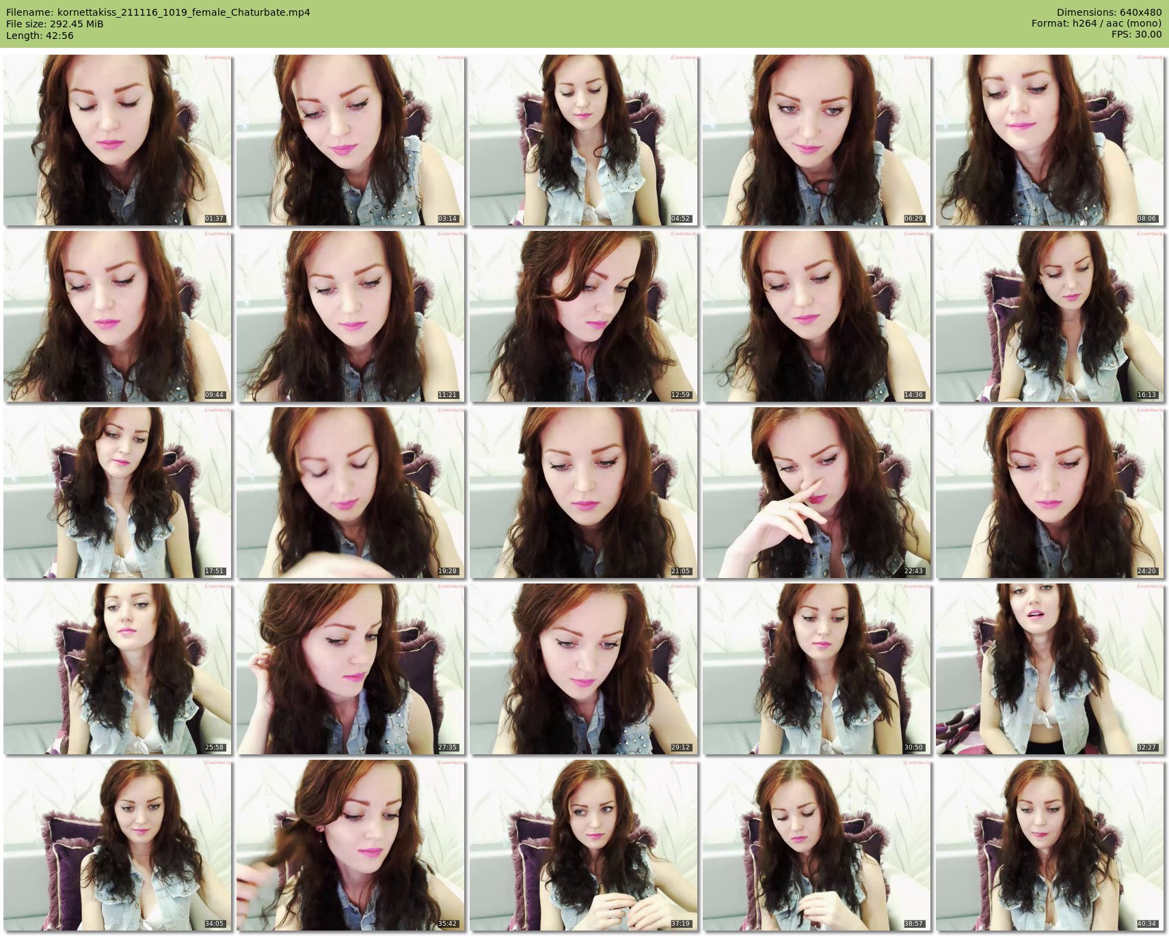This screenshot has width=1169, height=936.
Task: Choose the thumbnail timestamped 37:19
Action: click(584, 845)
